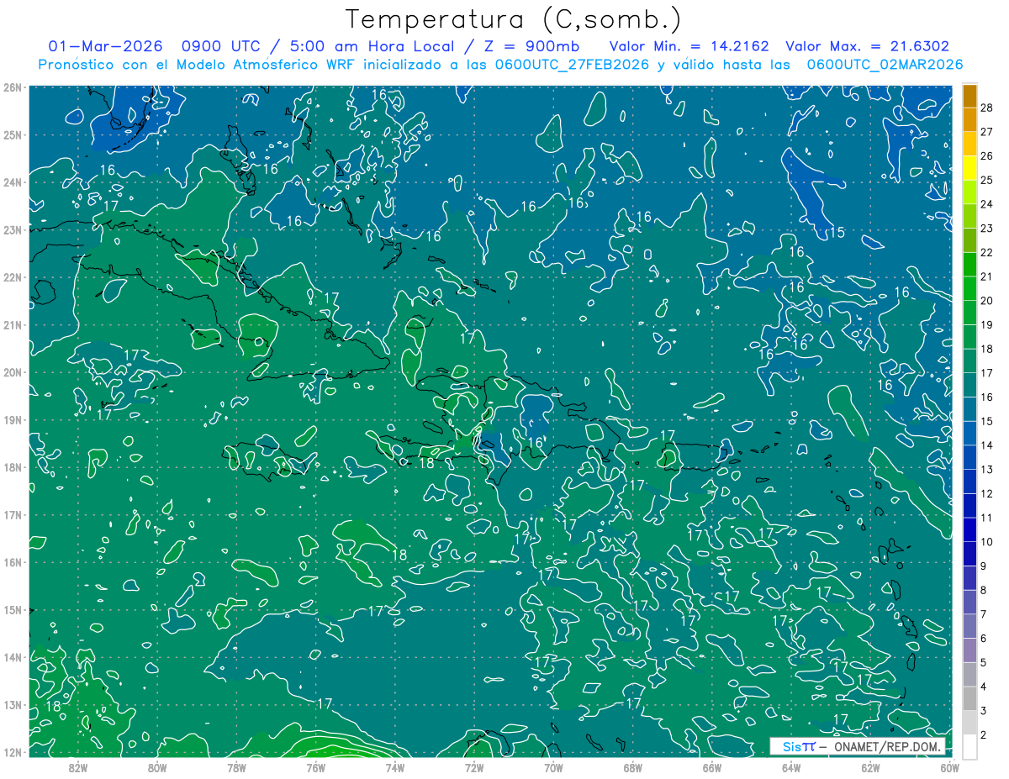Click legend value "20" on the color bar
Image resolution: width=1009 pixels, height=779 pixels.
(x=986, y=301)
